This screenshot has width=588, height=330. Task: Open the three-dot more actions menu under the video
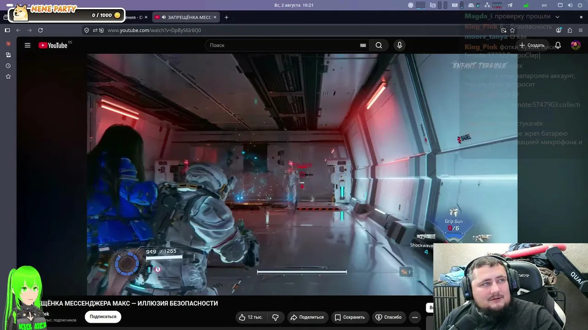[x=415, y=317]
